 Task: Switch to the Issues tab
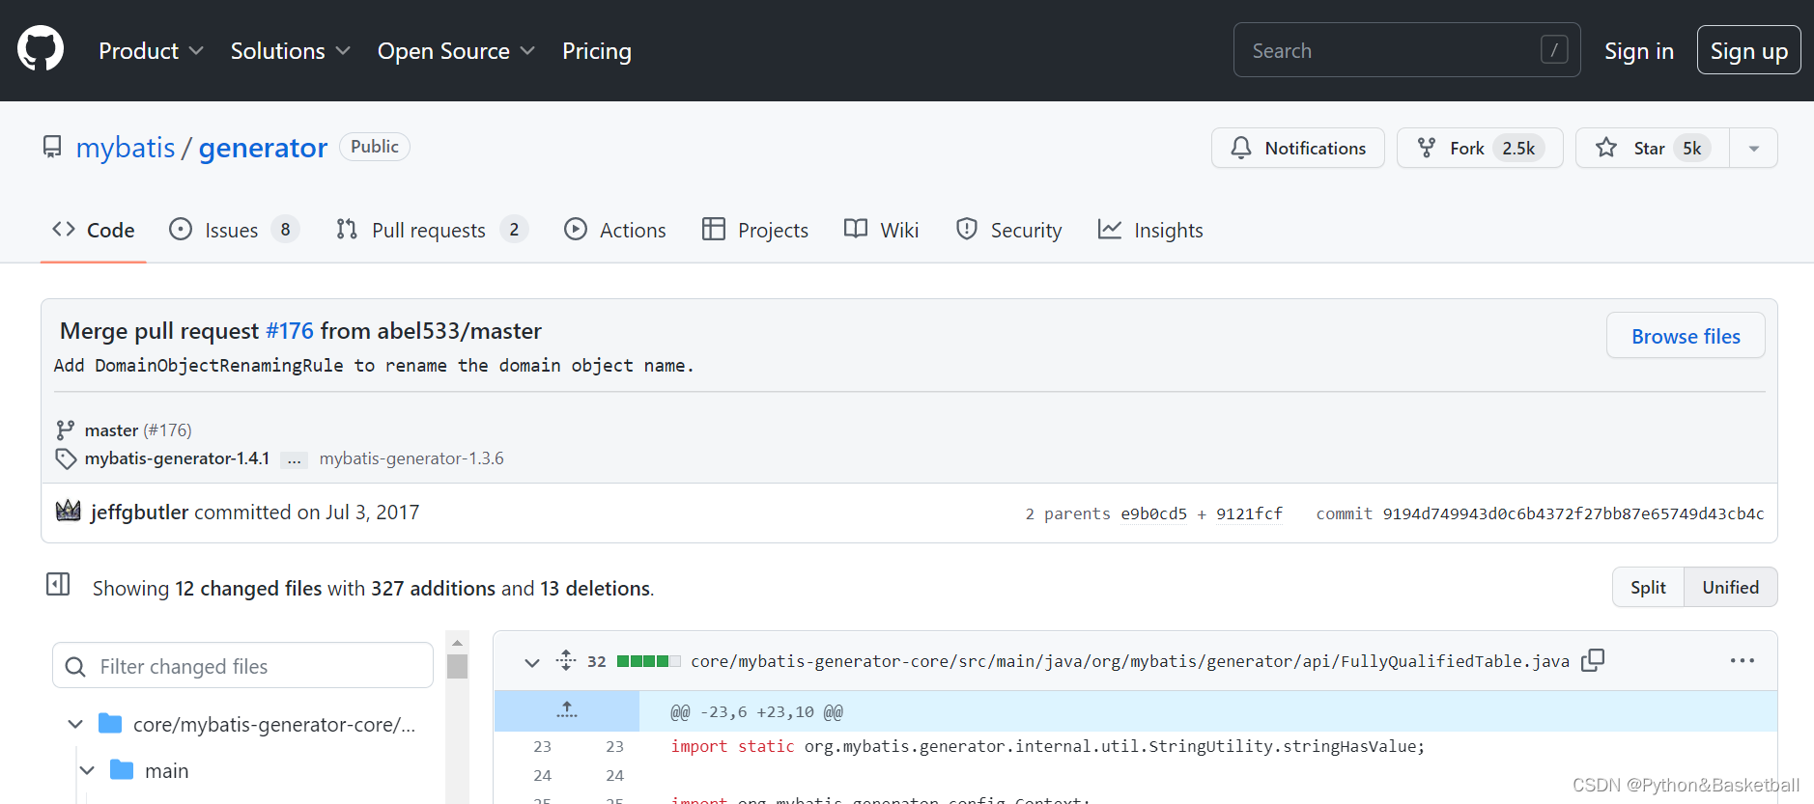point(233,230)
